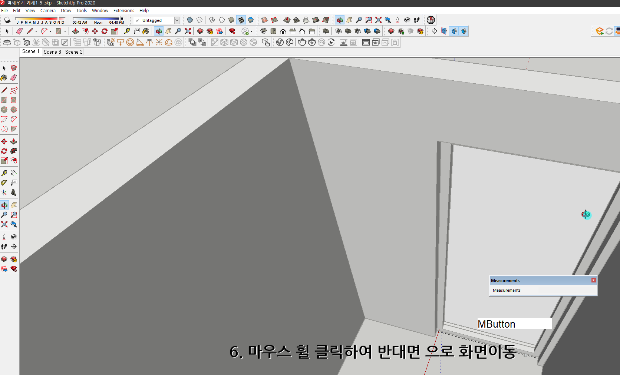Viewport: 620px width, 375px height.
Task: Toggle the Untagged visibility checkmark
Action: [137, 20]
